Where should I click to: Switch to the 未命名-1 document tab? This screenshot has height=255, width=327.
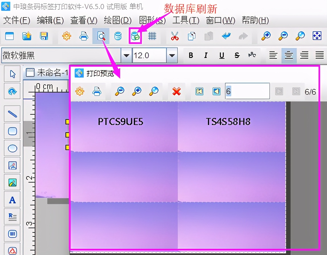(x=47, y=73)
